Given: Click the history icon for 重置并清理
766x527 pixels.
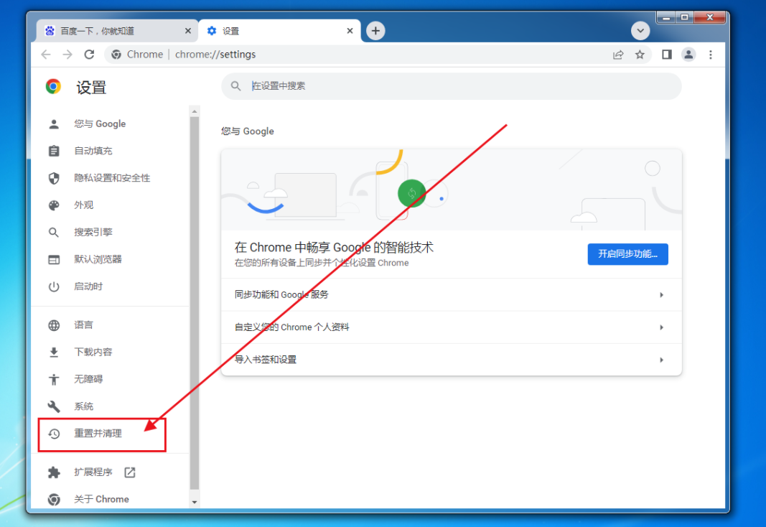Looking at the screenshot, I should [54, 434].
